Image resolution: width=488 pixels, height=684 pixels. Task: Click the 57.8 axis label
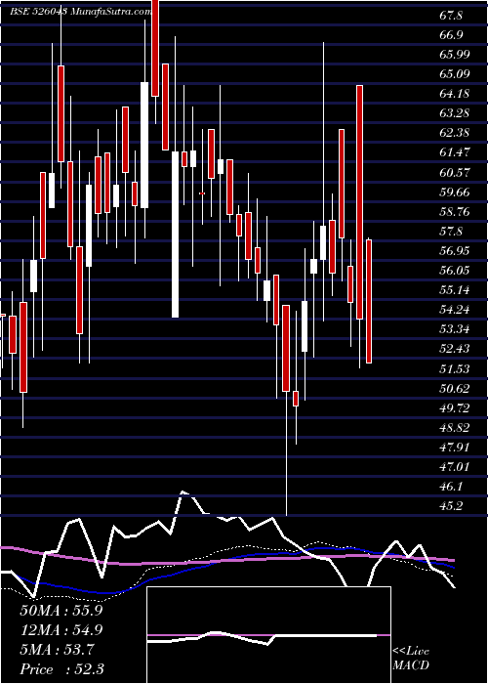tap(452, 232)
